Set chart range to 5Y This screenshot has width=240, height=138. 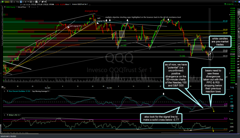pyautogui.click(x=2, y=133)
